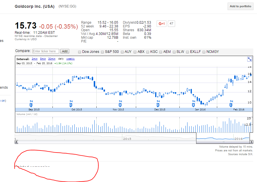Open the November 2015 dividend marker

tap(120, 105)
